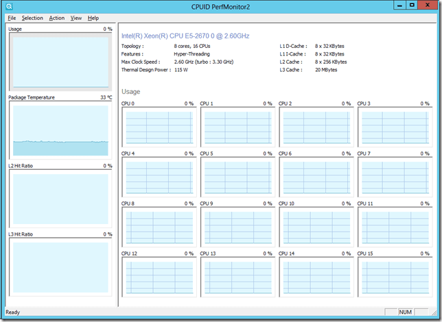Click the CPUID PerfMonitor2 app icon
Screen dimensions: 442x322
coord(9,6)
